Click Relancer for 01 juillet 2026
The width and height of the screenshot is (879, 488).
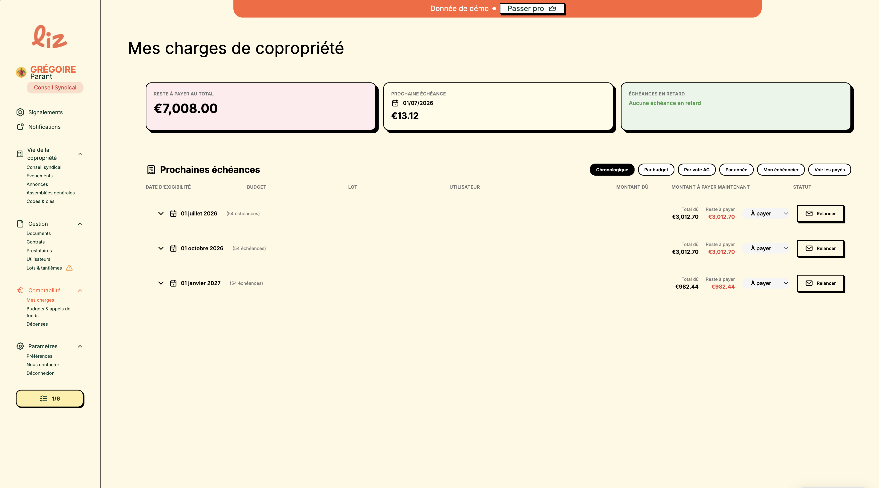click(x=820, y=213)
